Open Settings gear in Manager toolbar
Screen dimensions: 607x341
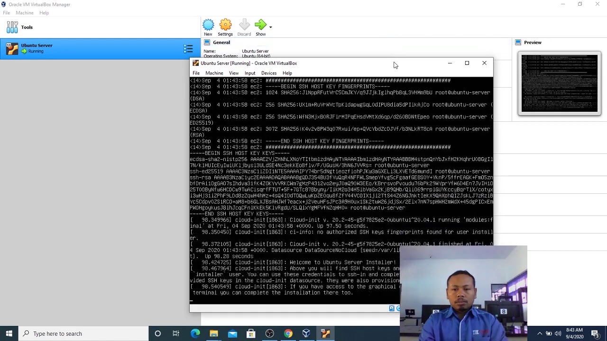point(225,27)
